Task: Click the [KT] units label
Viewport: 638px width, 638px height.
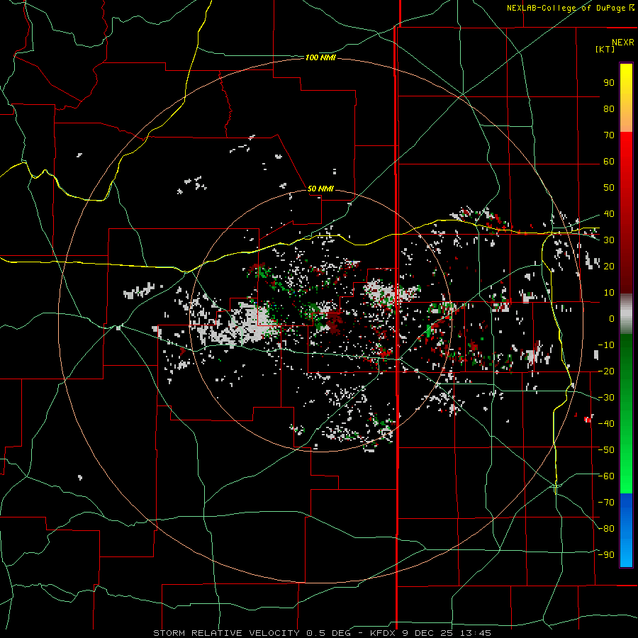Action: click(605, 49)
